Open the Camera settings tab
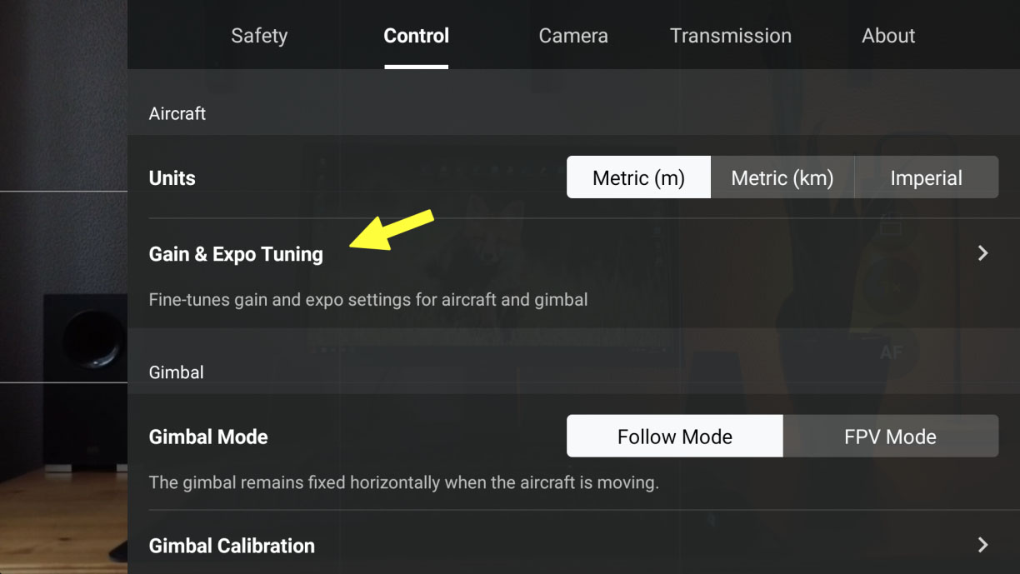The height and width of the screenshot is (574, 1020). click(x=573, y=36)
